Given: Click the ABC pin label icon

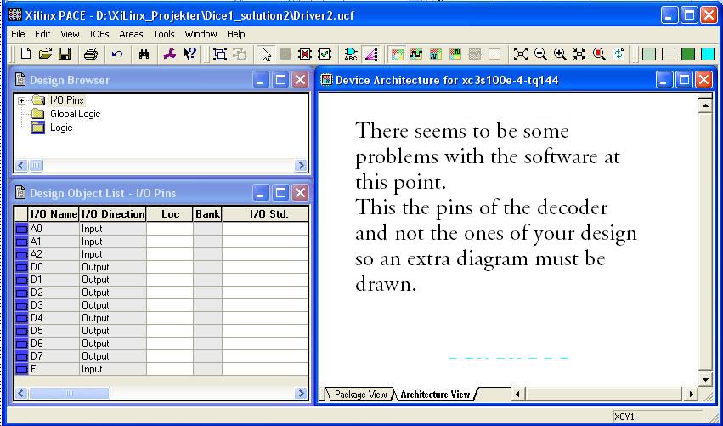Looking at the screenshot, I should [x=351, y=54].
